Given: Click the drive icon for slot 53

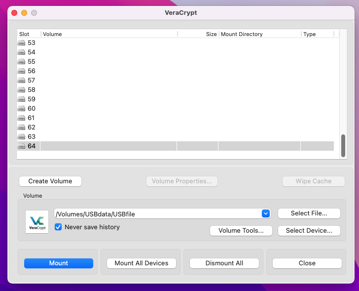Looking at the screenshot, I should coord(21,43).
